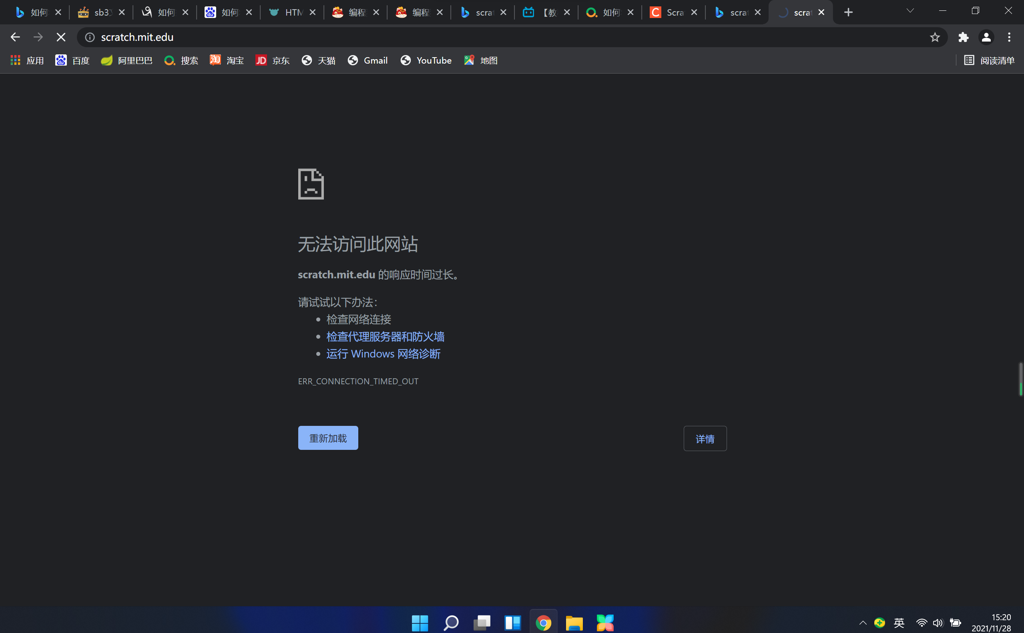Open the 天猫 bookmark
Image resolution: width=1024 pixels, height=633 pixels.
pos(318,60)
